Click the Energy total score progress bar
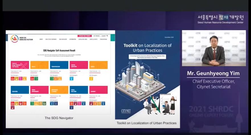This screenshot has height=135, width=251. pyautogui.click(x=95, y=73)
